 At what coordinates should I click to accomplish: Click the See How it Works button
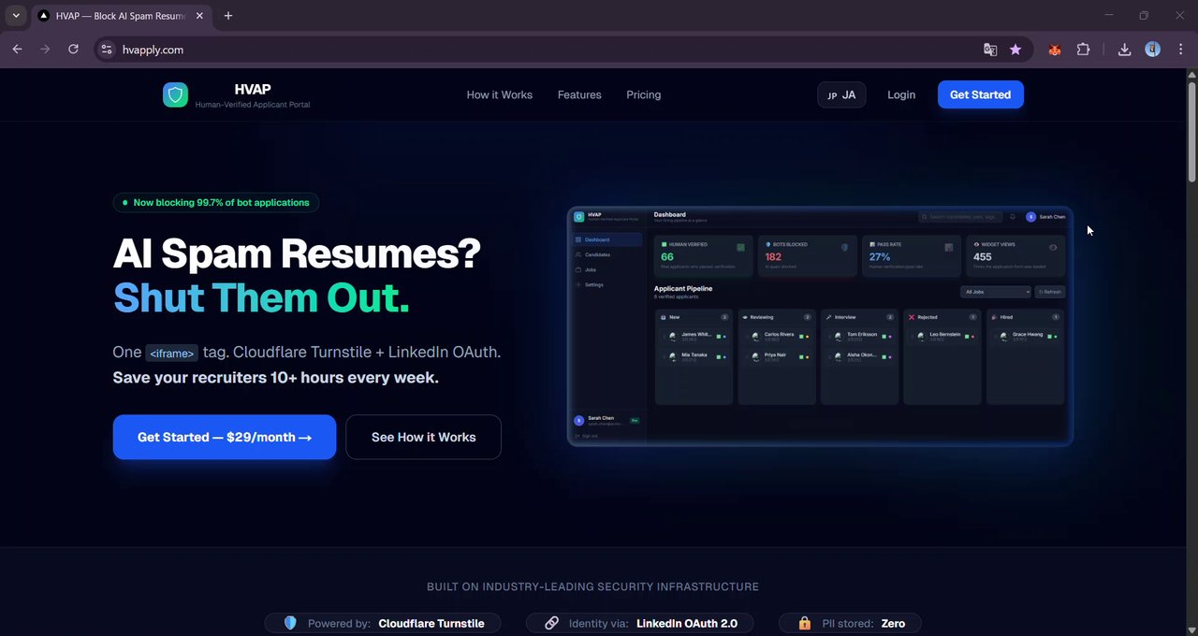click(423, 437)
